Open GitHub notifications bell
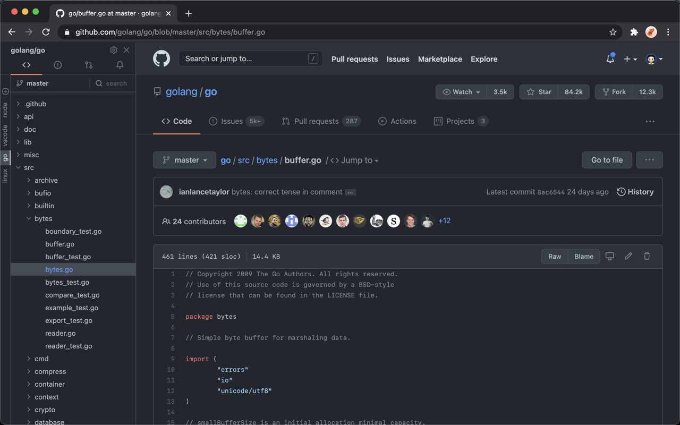Screen dimensions: 680x425 click(x=610, y=59)
